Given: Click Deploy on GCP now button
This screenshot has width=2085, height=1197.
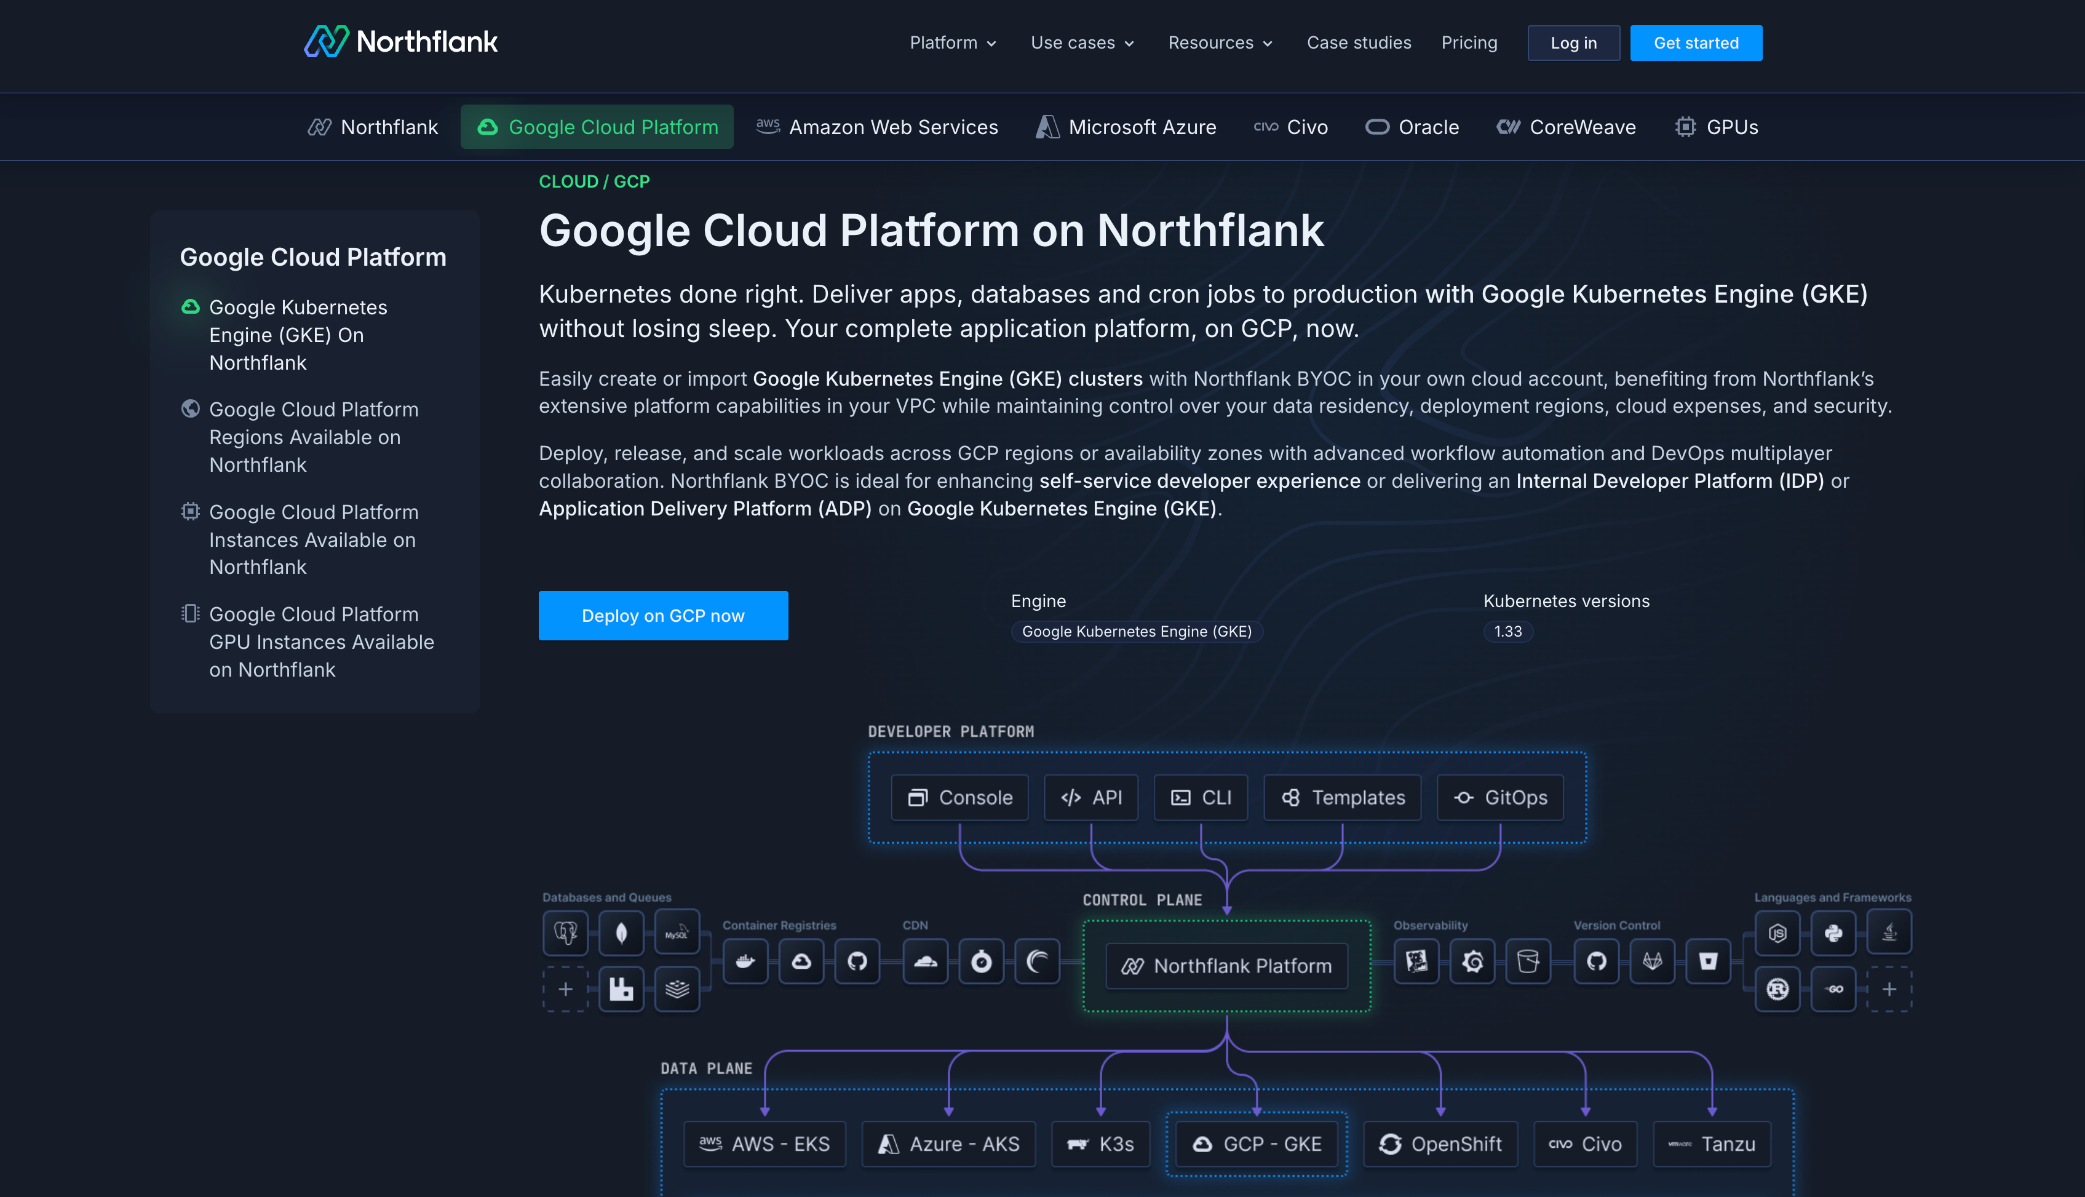Looking at the screenshot, I should [x=662, y=615].
